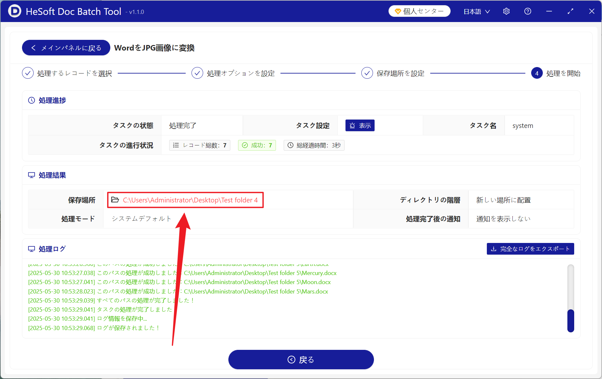Open help via the question mark icon
Screen dimensions: 602x379
coord(528,11)
